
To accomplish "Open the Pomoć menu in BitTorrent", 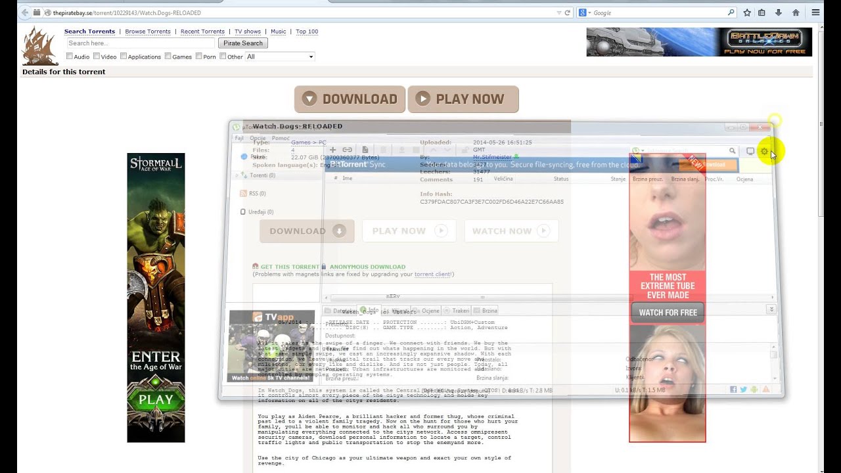I will (x=281, y=138).
